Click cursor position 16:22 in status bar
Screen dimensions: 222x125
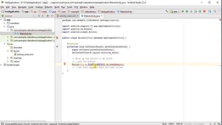tap(164, 124)
